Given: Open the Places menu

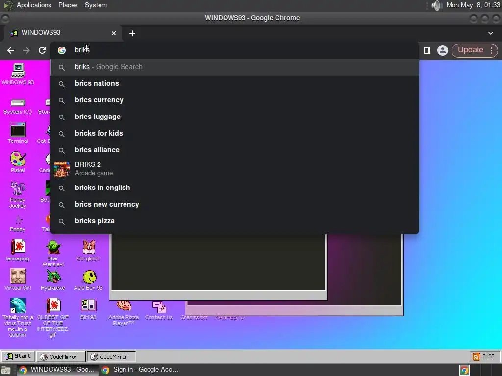Looking at the screenshot, I should (68, 5).
